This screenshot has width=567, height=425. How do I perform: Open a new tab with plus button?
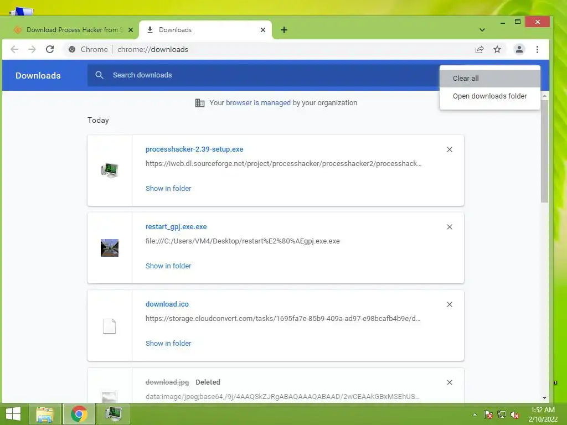point(284,30)
